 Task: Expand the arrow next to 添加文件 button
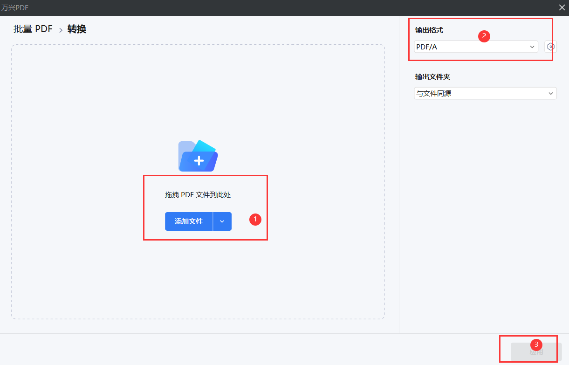pyautogui.click(x=222, y=221)
